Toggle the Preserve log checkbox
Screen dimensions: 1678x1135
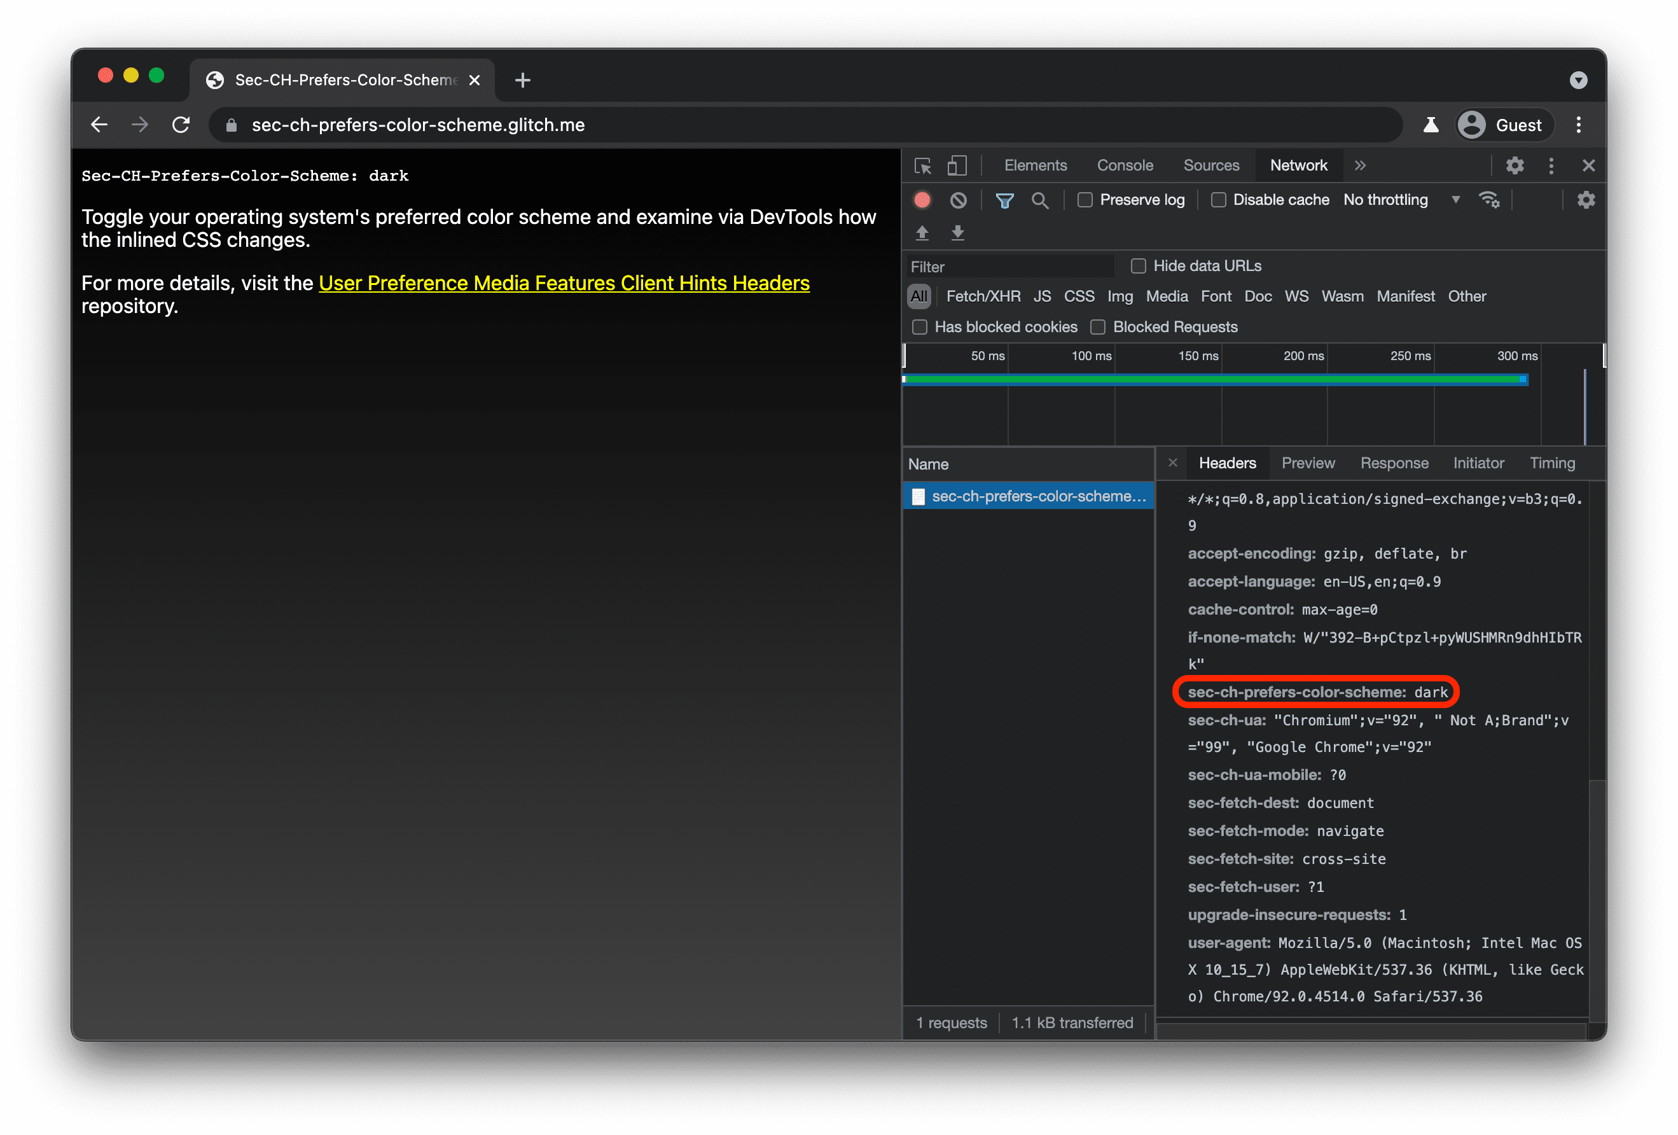(1085, 199)
